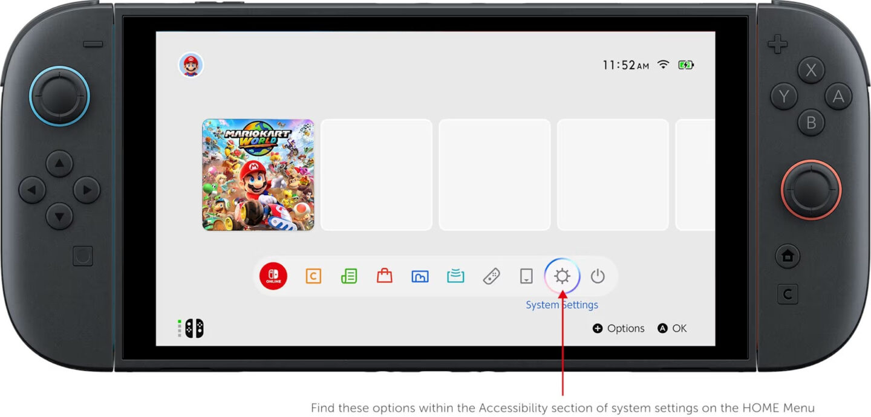Open the Virtual Game Card menu
871x417 pixels.
(455, 276)
